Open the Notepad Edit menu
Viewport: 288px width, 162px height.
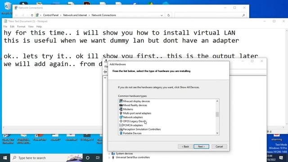(12, 27)
